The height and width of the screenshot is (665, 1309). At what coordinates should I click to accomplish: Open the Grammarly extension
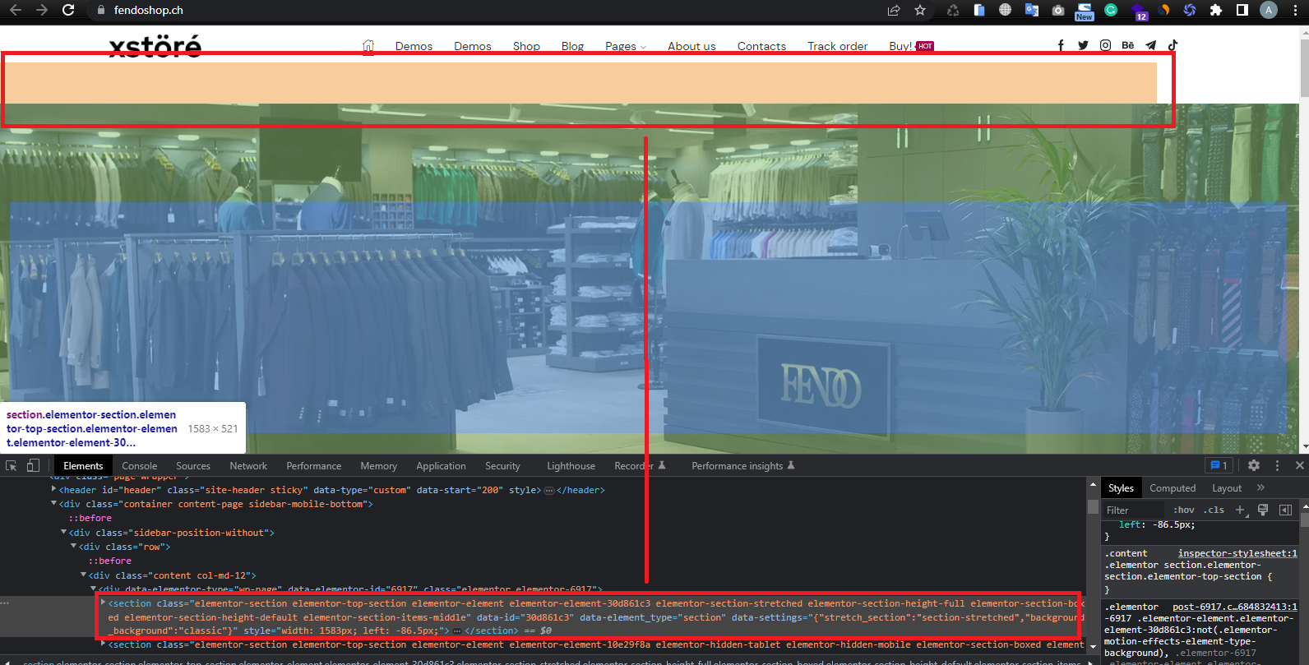1111,10
